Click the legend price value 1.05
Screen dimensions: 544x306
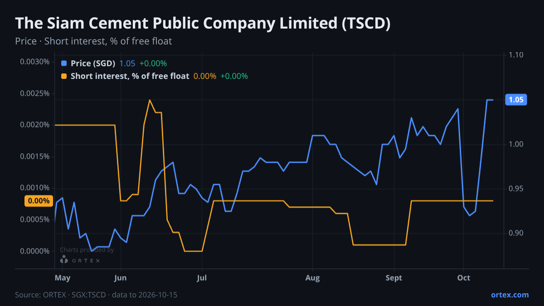pos(127,63)
